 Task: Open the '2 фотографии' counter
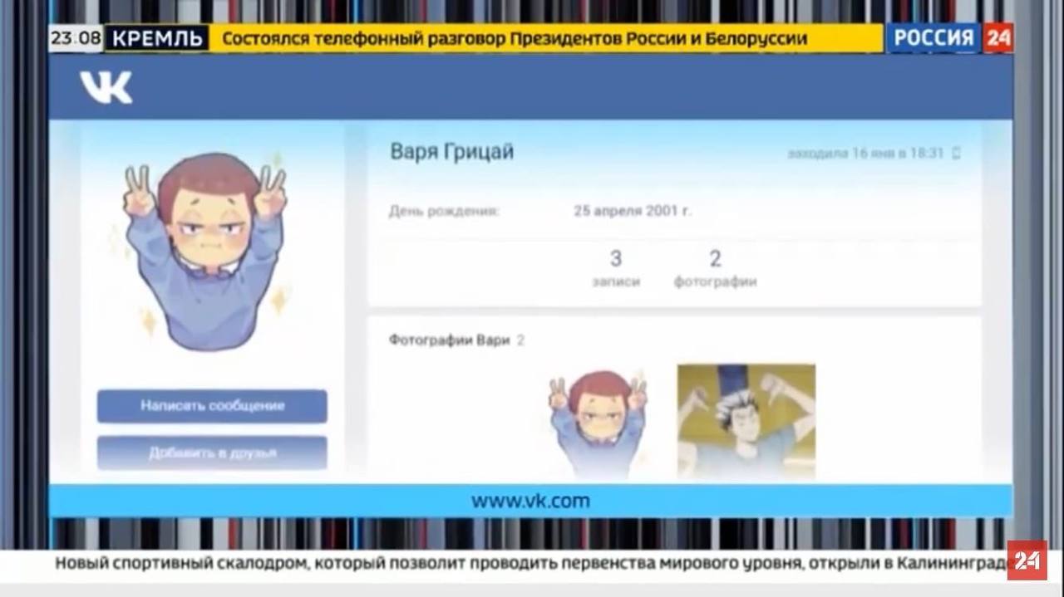click(x=715, y=268)
